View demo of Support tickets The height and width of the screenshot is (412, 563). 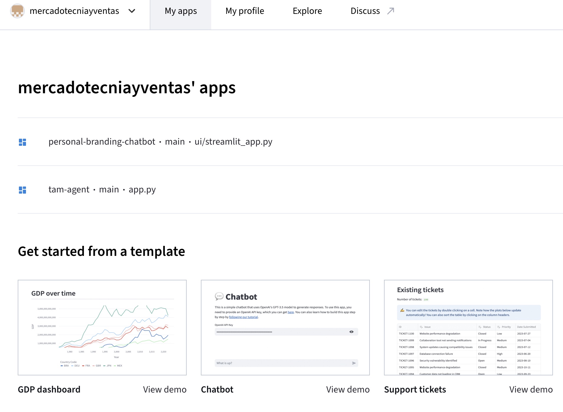[x=531, y=390]
